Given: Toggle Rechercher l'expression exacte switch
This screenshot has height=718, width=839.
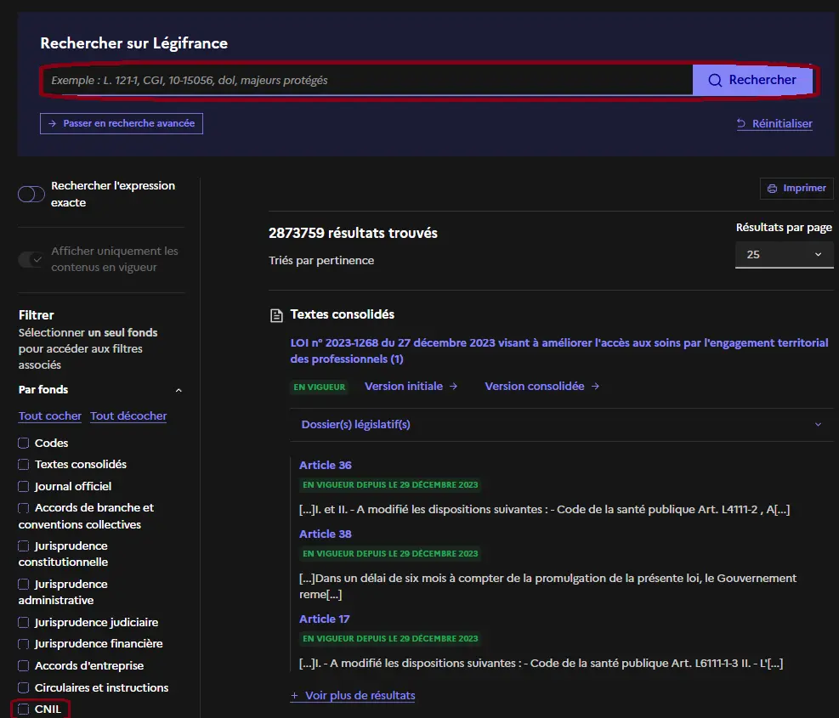Looking at the screenshot, I should (31, 195).
